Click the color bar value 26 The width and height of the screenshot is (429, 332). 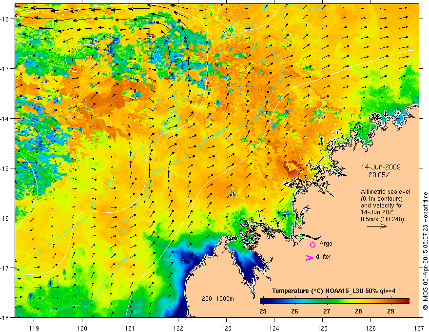pyautogui.click(x=294, y=311)
